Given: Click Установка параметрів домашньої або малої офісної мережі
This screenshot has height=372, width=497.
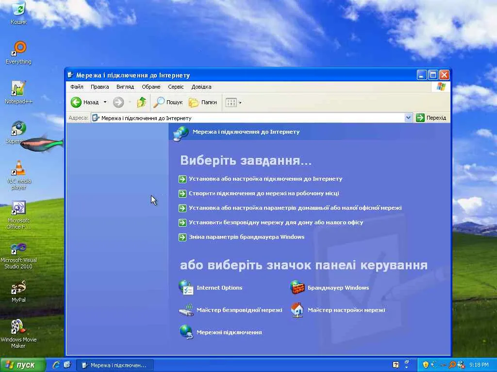Looking at the screenshot, I should (x=295, y=208).
